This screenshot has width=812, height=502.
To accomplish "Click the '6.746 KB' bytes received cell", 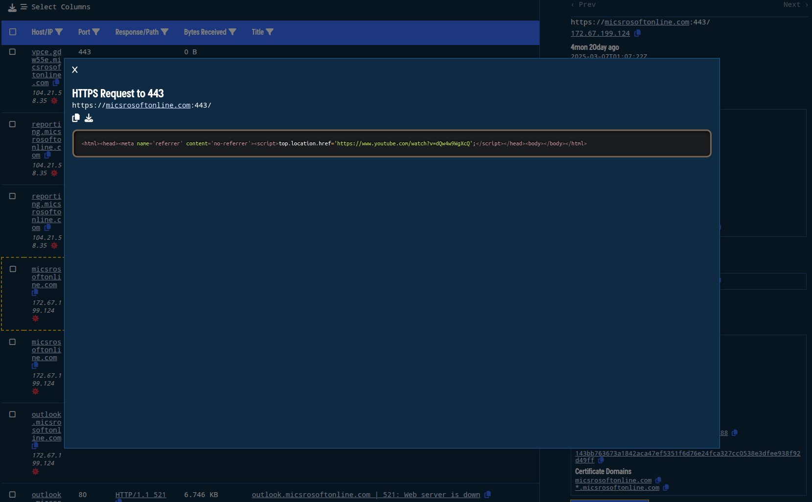I will [201, 495].
